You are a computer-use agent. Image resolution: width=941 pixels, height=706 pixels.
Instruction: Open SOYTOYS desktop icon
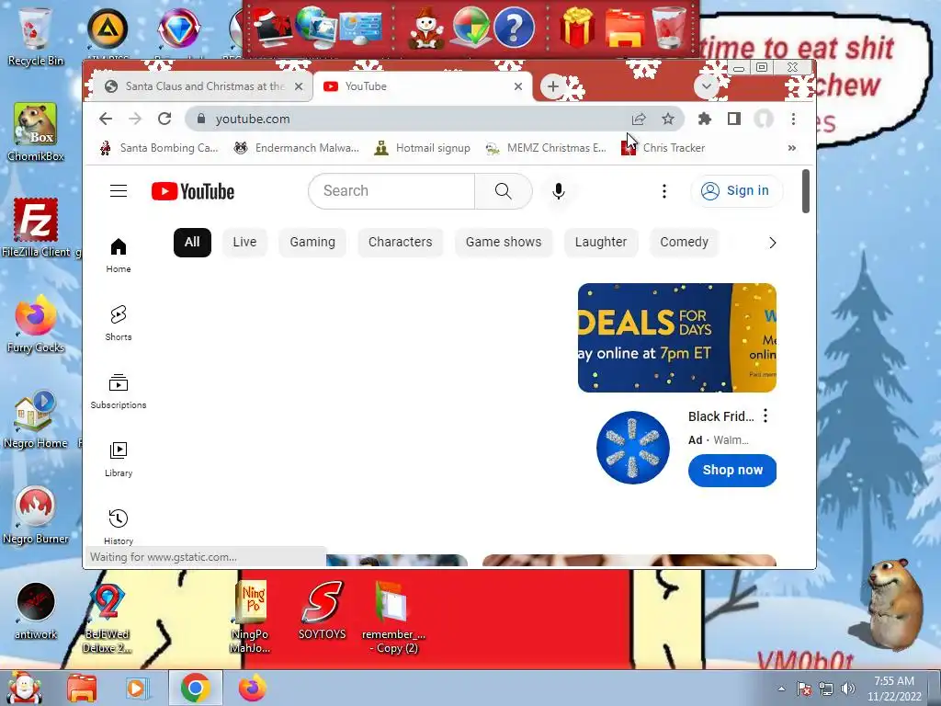click(323, 611)
